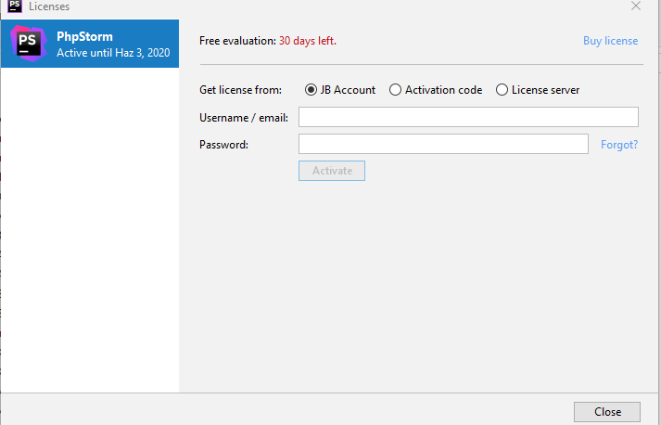Focus the Username / email input field
The image size is (661, 425).
click(x=468, y=117)
